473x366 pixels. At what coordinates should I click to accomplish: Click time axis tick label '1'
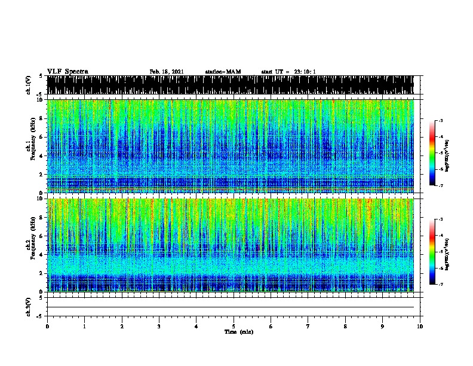click(x=84, y=327)
